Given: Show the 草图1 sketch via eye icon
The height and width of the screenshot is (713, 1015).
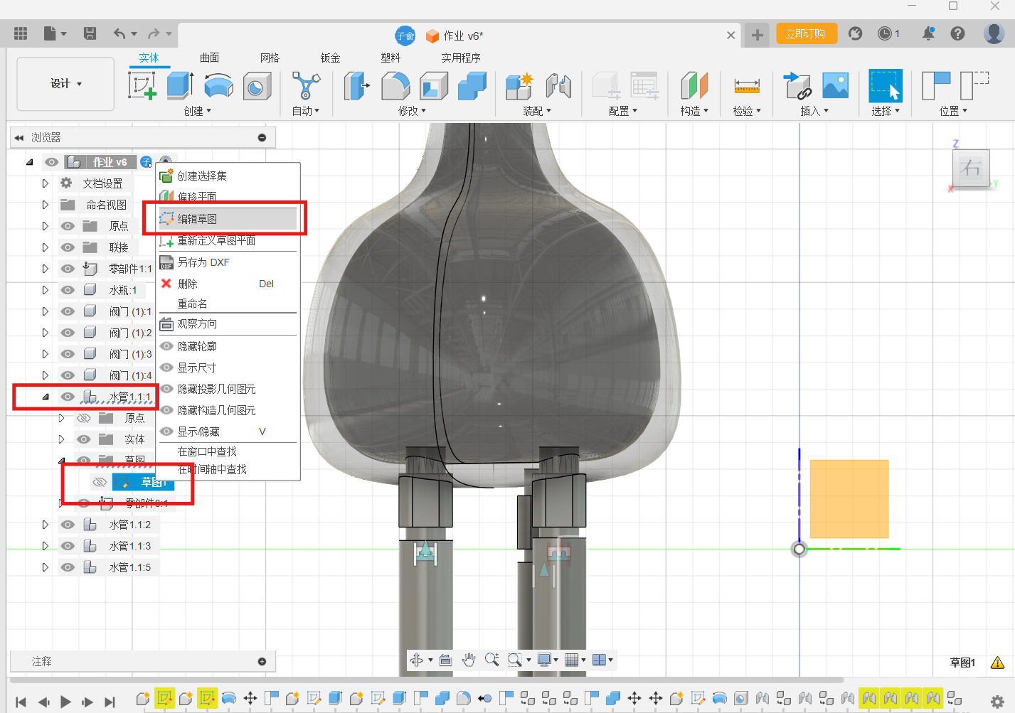Looking at the screenshot, I should (100, 482).
